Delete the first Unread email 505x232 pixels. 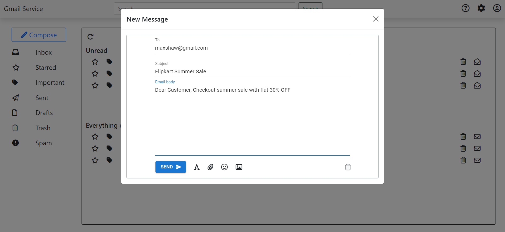click(463, 62)
